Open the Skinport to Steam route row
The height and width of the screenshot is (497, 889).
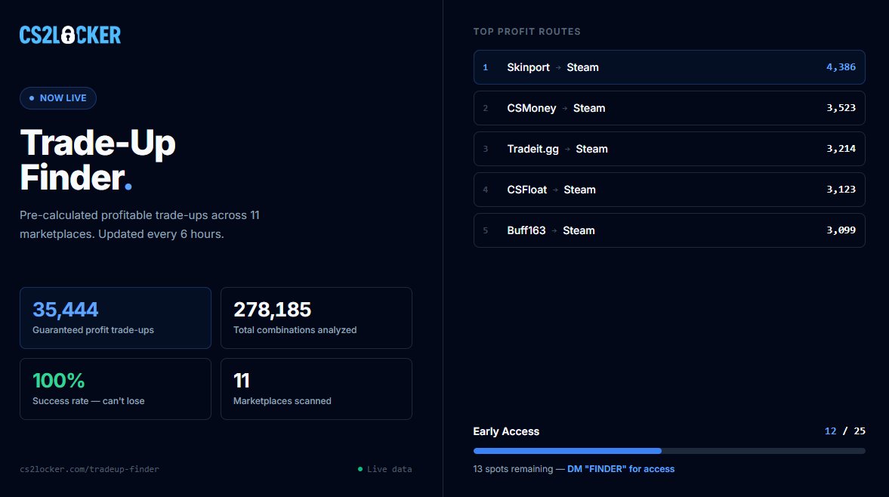[x=669, y=67]
